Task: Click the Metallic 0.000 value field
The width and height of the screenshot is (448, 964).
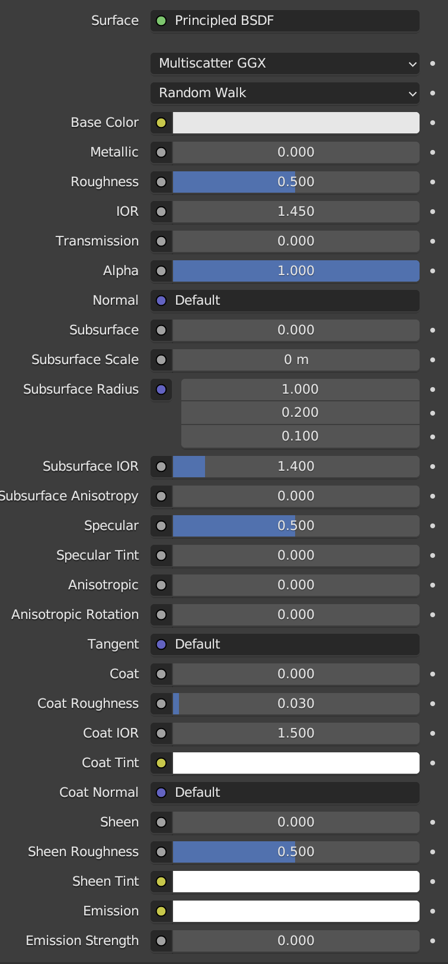Action: tap(296, 152)
